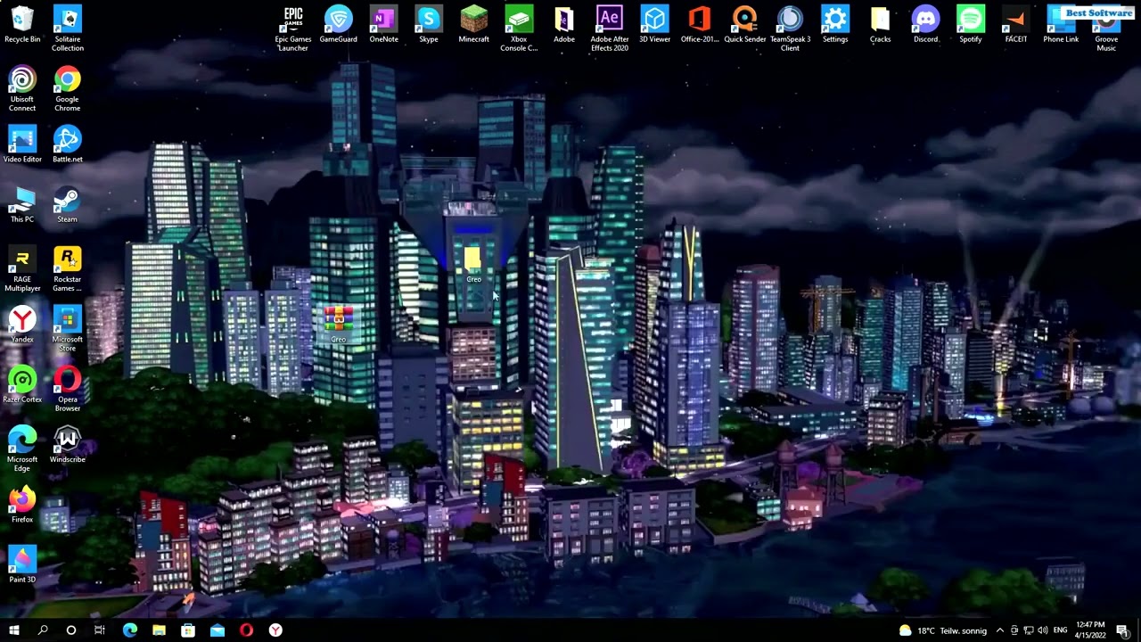Select the Microsoft Edge desktop icon
Viewport: 1141px width, 642px height.
click(22, 449)
